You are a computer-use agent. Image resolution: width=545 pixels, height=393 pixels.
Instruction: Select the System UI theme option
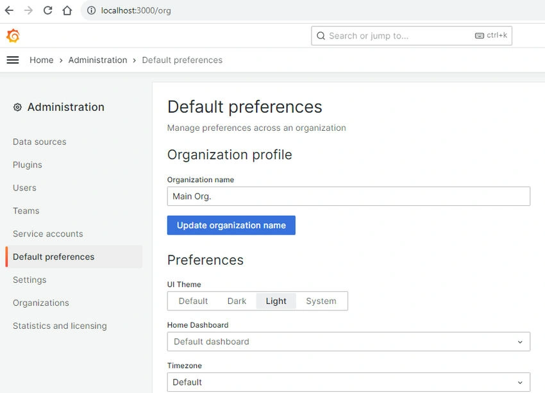[x=321, y=301]
